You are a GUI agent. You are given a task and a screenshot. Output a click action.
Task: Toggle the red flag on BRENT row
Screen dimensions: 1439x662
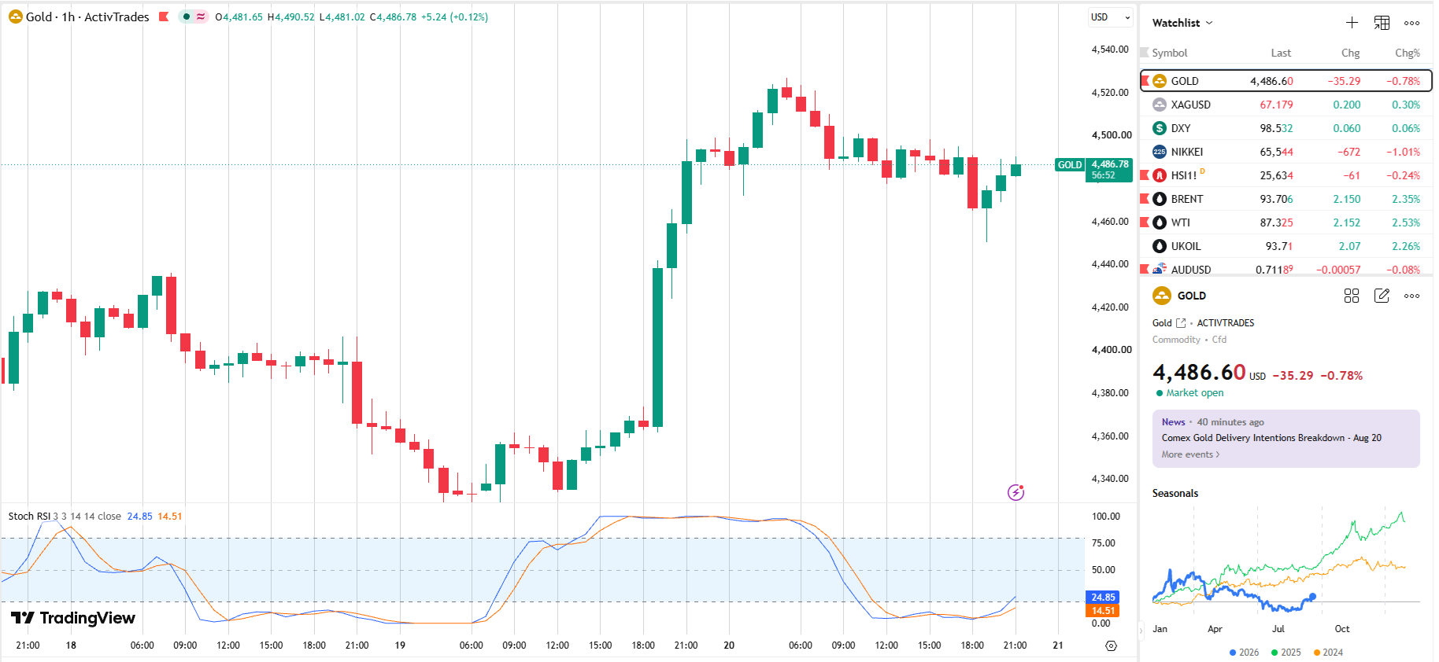[x=1145, y=199]
